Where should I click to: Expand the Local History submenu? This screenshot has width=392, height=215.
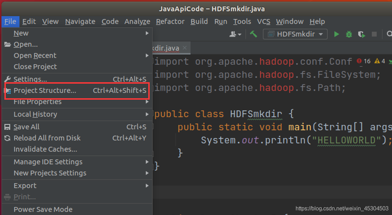click(77, 114)
